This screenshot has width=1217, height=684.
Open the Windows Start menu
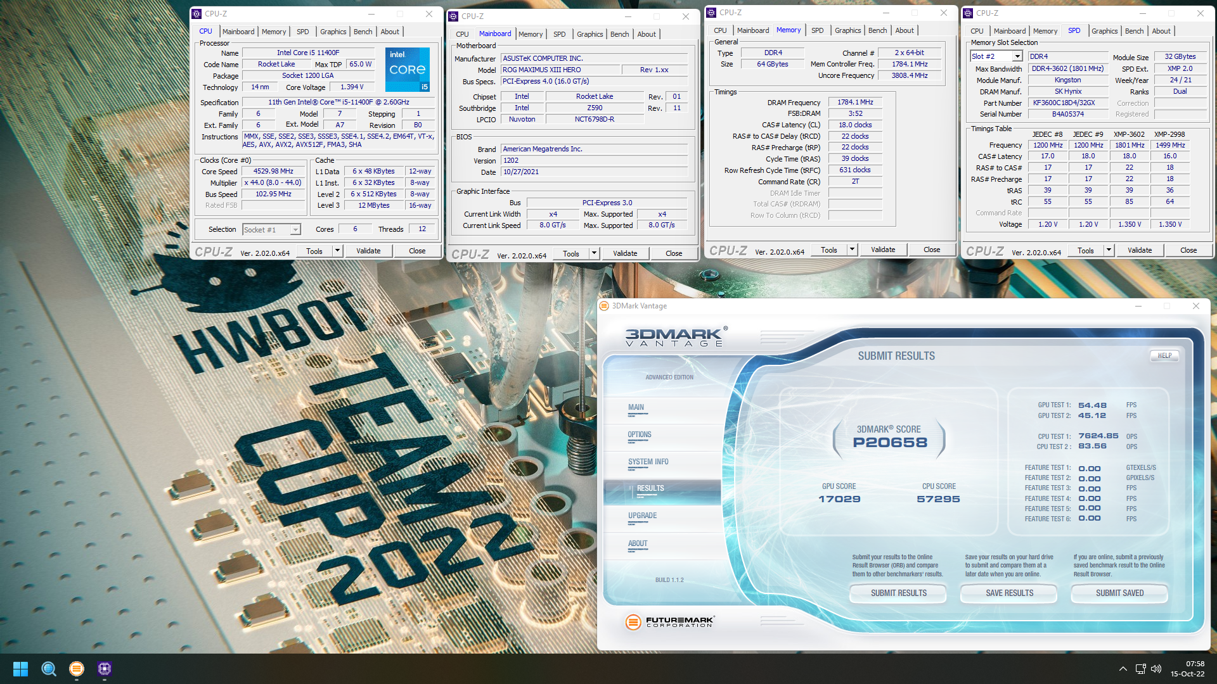[20, 669]
